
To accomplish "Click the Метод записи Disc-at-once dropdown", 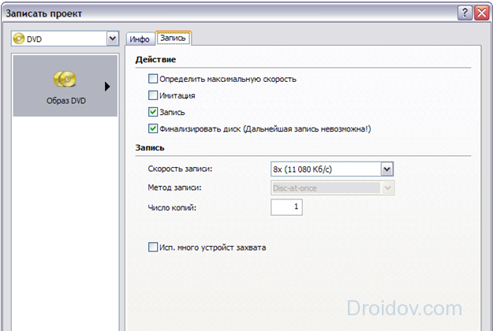I will (331, 188).
